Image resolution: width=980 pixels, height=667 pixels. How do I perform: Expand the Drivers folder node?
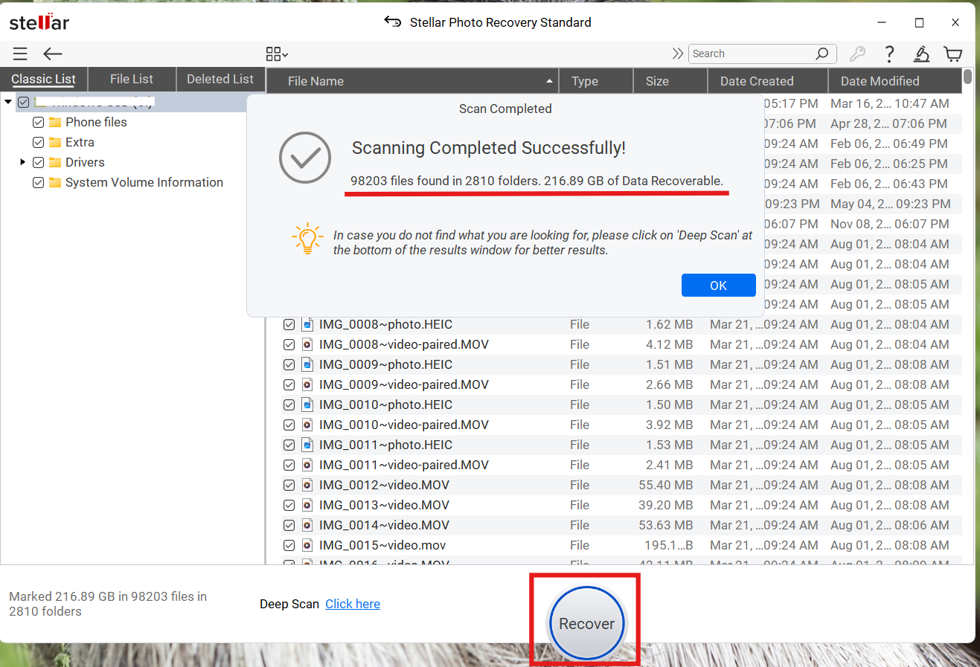coord(22,162)
